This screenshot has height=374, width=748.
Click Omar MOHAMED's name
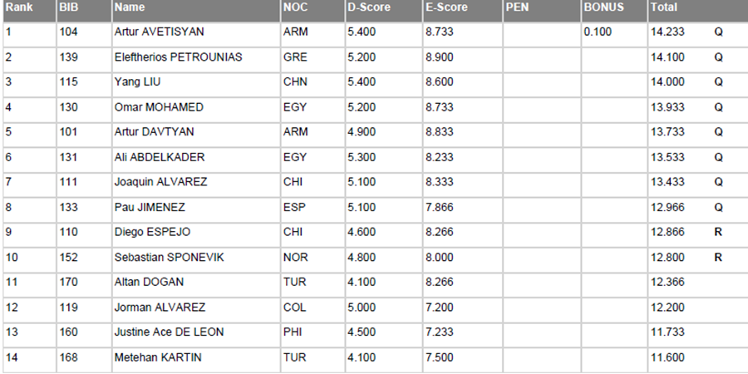[159, 107]
